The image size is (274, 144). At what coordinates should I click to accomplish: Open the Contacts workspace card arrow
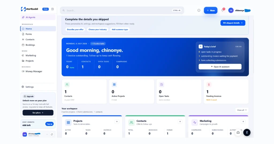pos(180,122)
